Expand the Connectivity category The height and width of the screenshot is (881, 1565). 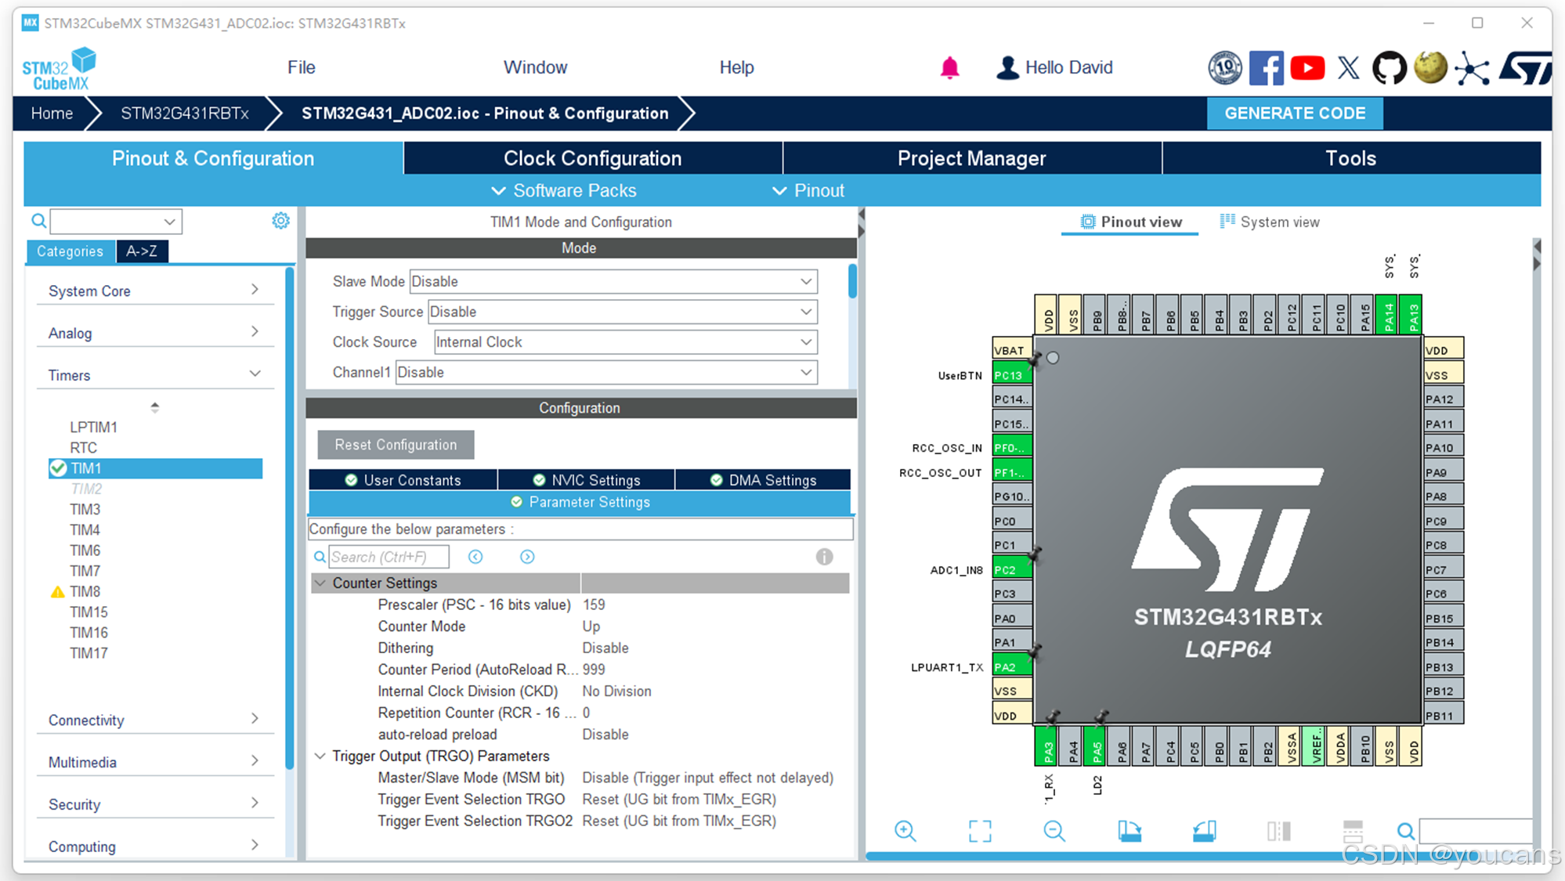pos(154,720)
